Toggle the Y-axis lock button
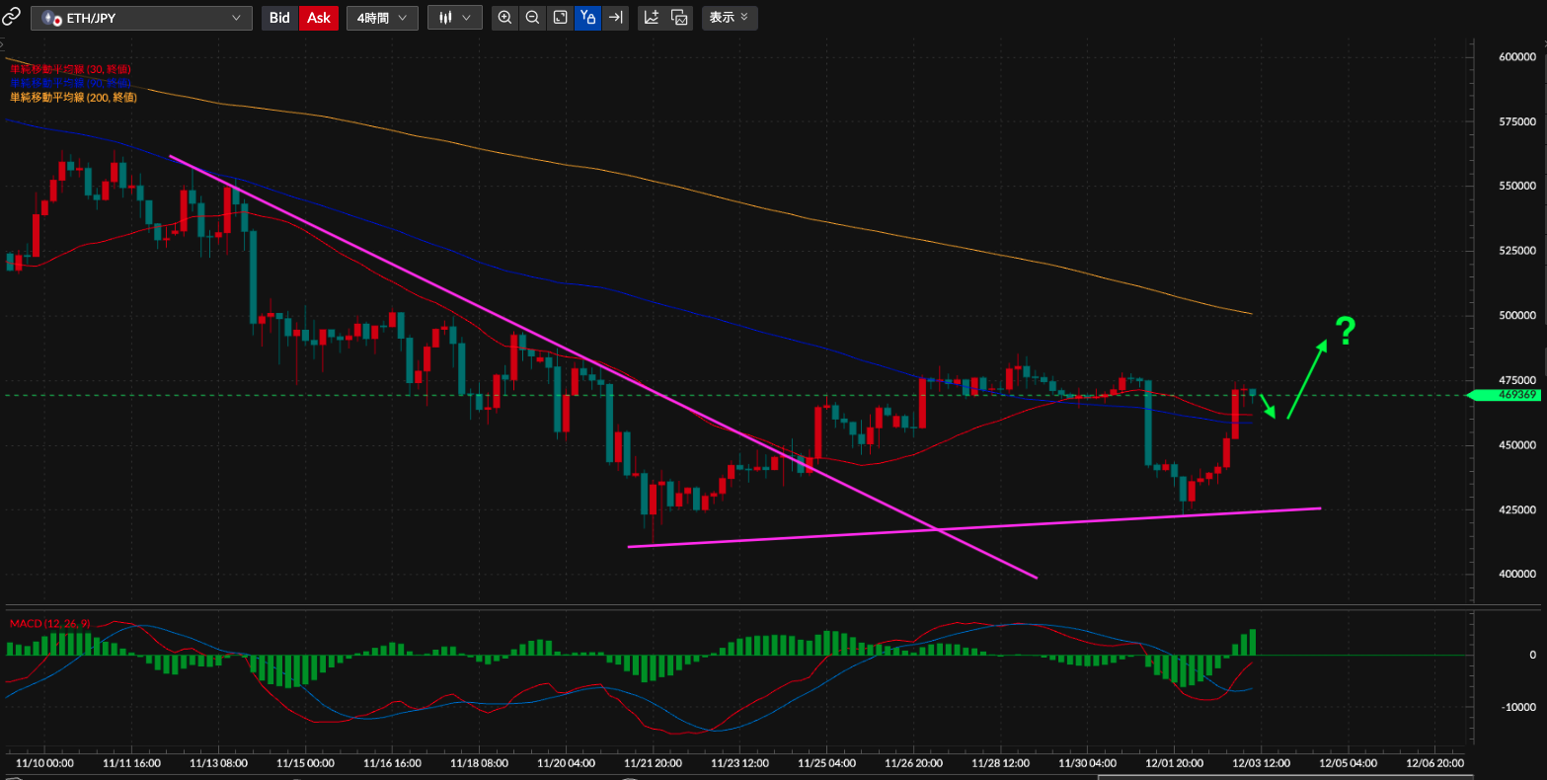The width and height of the screenshot is (1547, 780). click(587, 18)
